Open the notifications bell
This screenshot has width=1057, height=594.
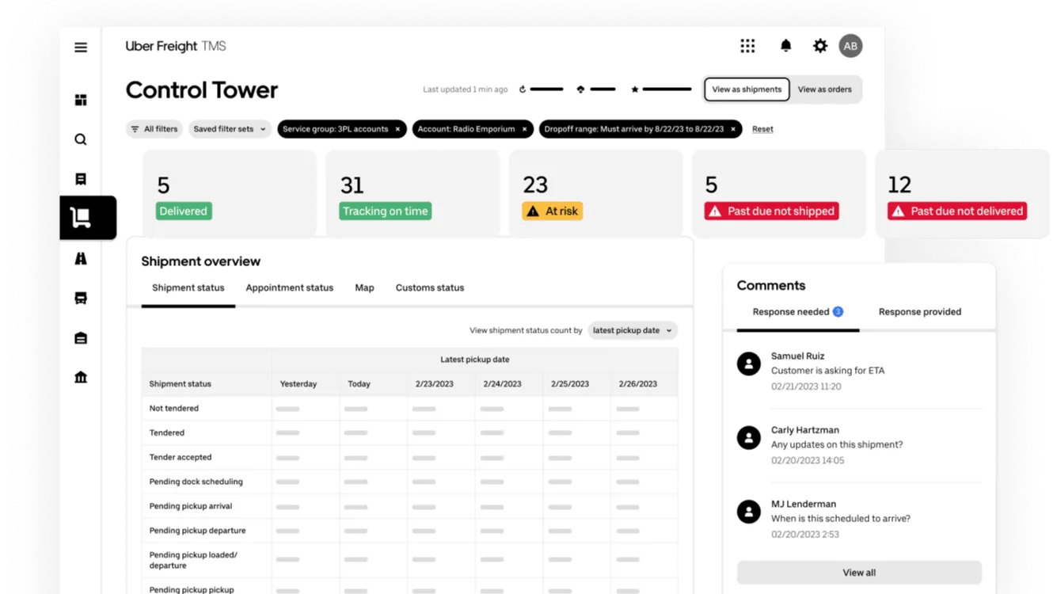pos(785,46)
